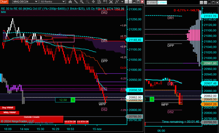
Task: Click the DR2 level label on left chart
Action: 104,13
